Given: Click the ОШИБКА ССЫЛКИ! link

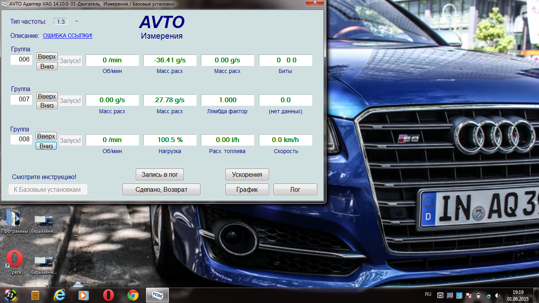Looking at the screenshot, I should (x=67, y=36).
